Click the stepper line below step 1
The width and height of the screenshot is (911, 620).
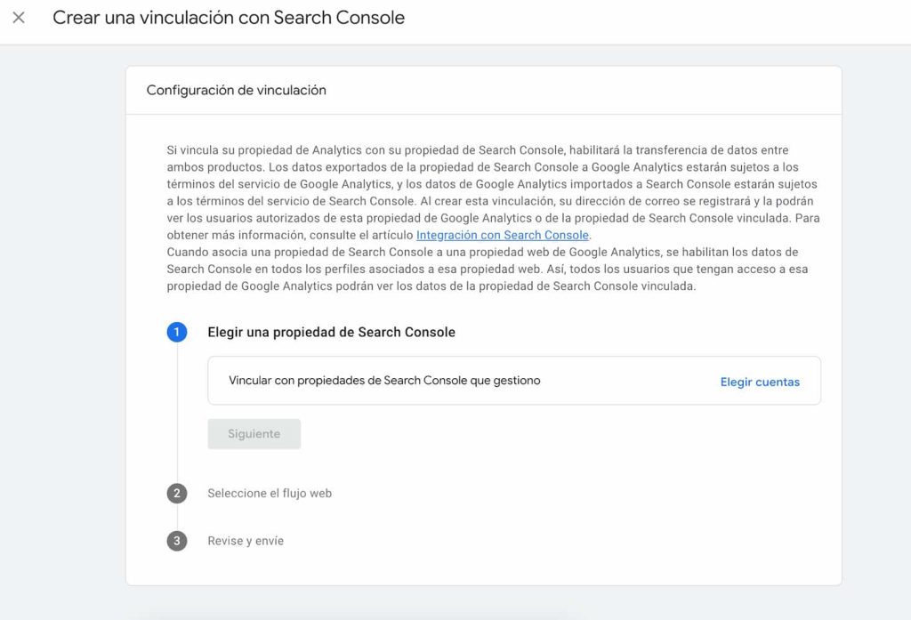pos(177,409)
